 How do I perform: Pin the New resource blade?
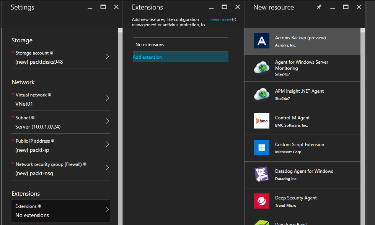point(319,7)
